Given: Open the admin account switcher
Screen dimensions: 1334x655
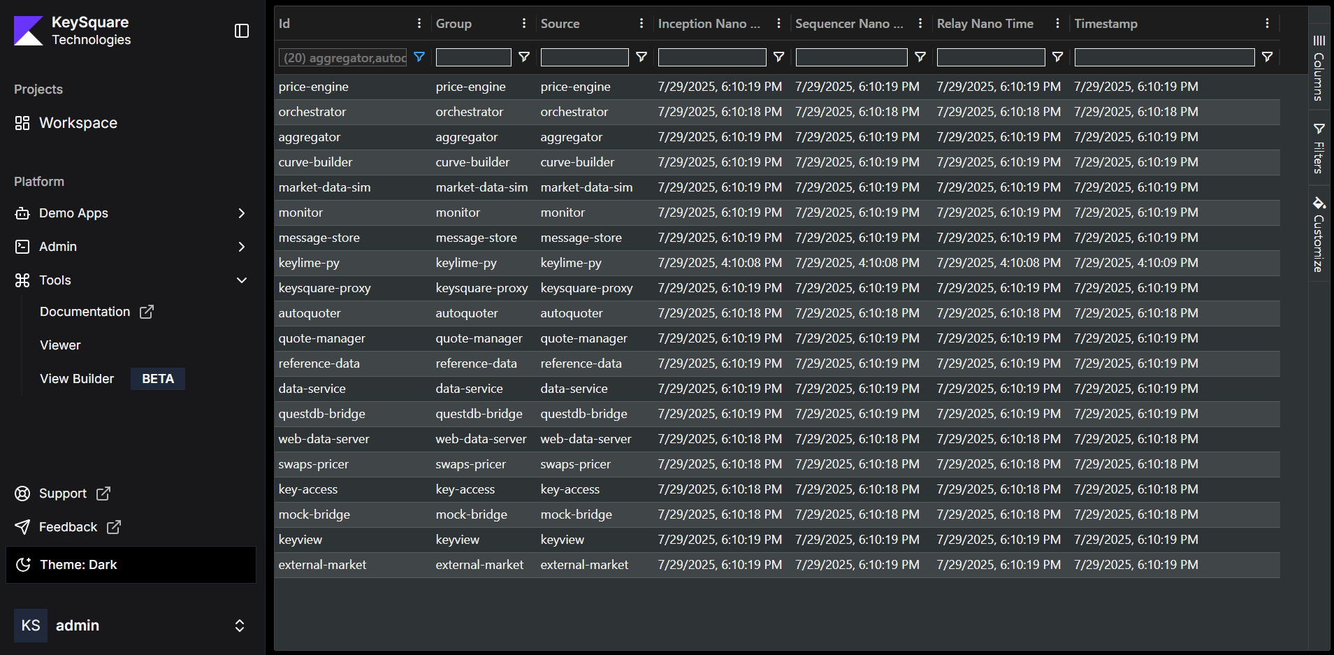Looking at the screenshot, I should click(x=239, y=625).
